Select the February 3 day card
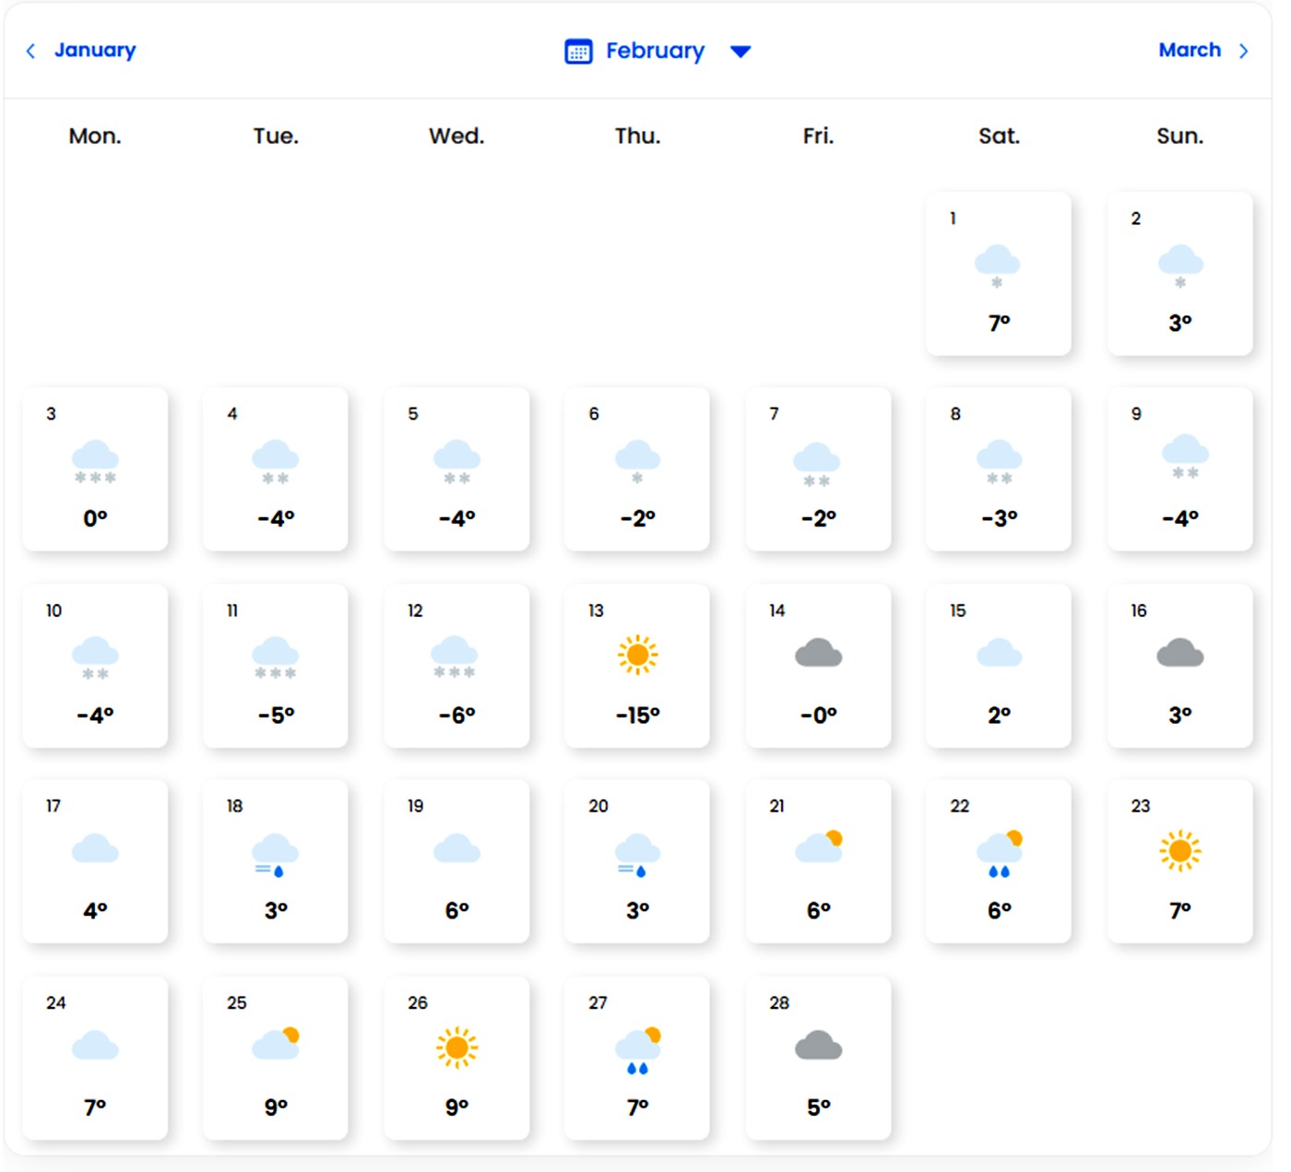 point(95,469)
